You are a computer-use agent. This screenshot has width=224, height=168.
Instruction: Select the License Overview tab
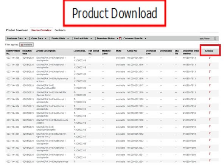coord(41,30)
